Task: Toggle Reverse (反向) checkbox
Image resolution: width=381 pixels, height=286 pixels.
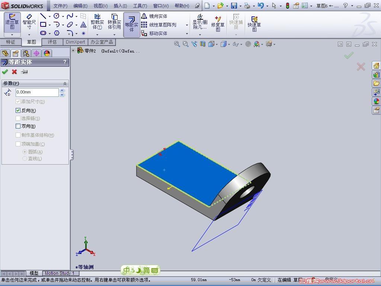Action: click(18, 110)
